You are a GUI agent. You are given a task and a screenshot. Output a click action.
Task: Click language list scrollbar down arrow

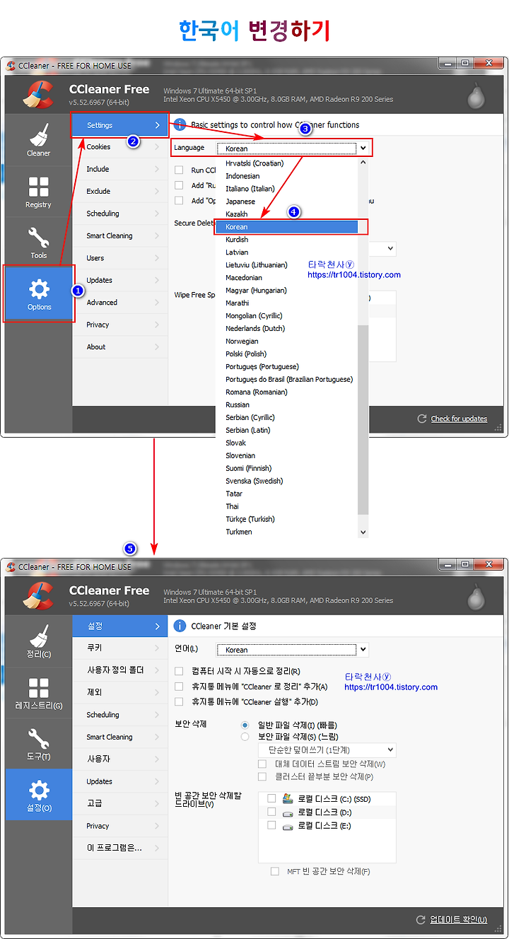(363, 532)
